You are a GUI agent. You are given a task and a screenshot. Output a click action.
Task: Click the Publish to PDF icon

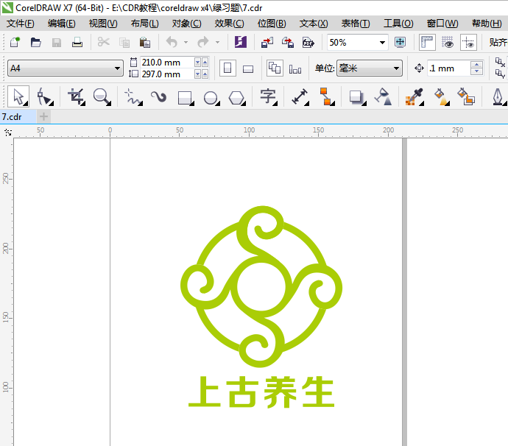(x=308, y=43)
